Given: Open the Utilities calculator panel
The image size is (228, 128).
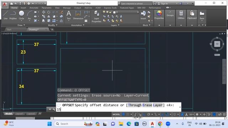Looking at the screenshot, I should (181, 15).
